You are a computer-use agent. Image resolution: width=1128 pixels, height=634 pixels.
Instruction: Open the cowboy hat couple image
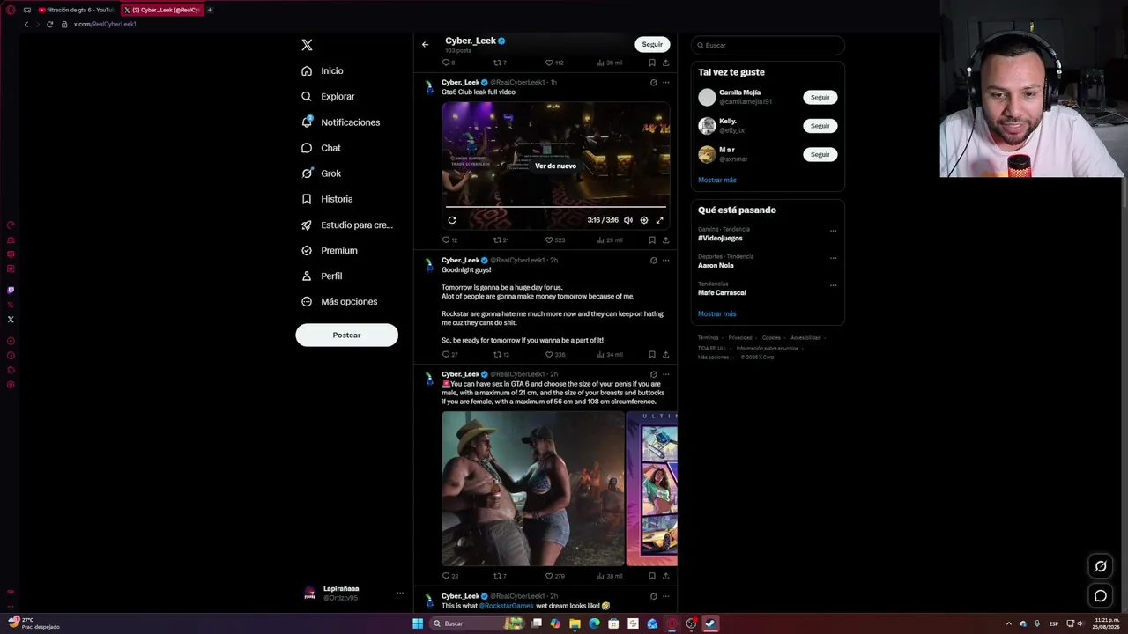533,489
